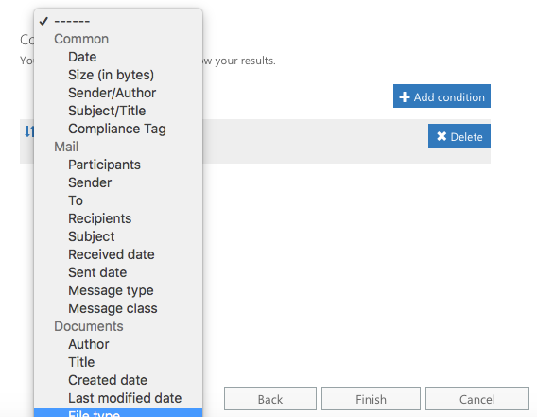Click Finish to complete the wizard

[371, 399]
